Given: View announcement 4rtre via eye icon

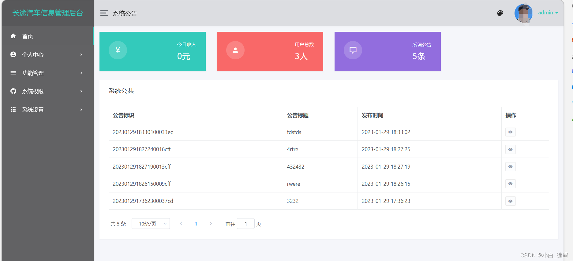Looking at the screenshot, I should 511,149.
